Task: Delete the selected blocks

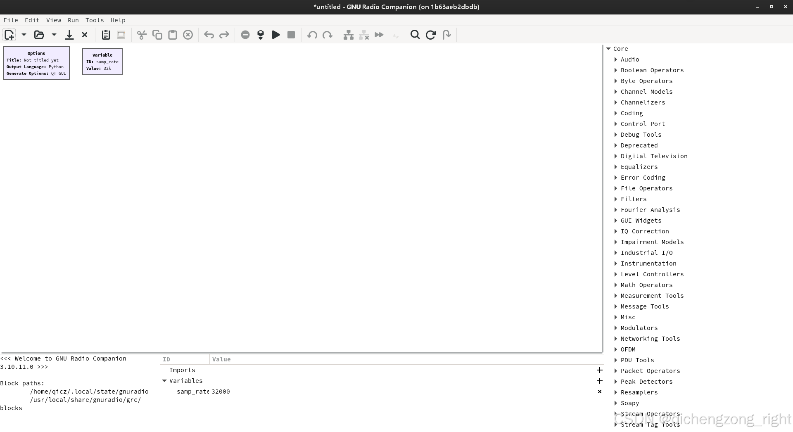Action: tap(188, 35)
